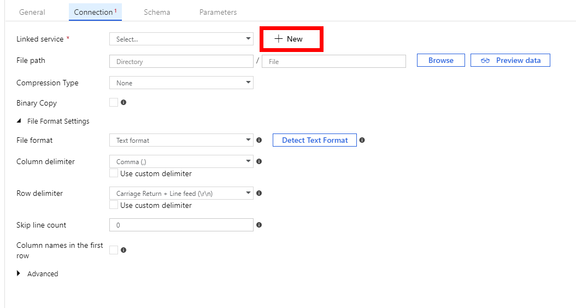The image size is (576, 308).
Task: Click the Directory file path input field
Action: (x=181, y=61)
